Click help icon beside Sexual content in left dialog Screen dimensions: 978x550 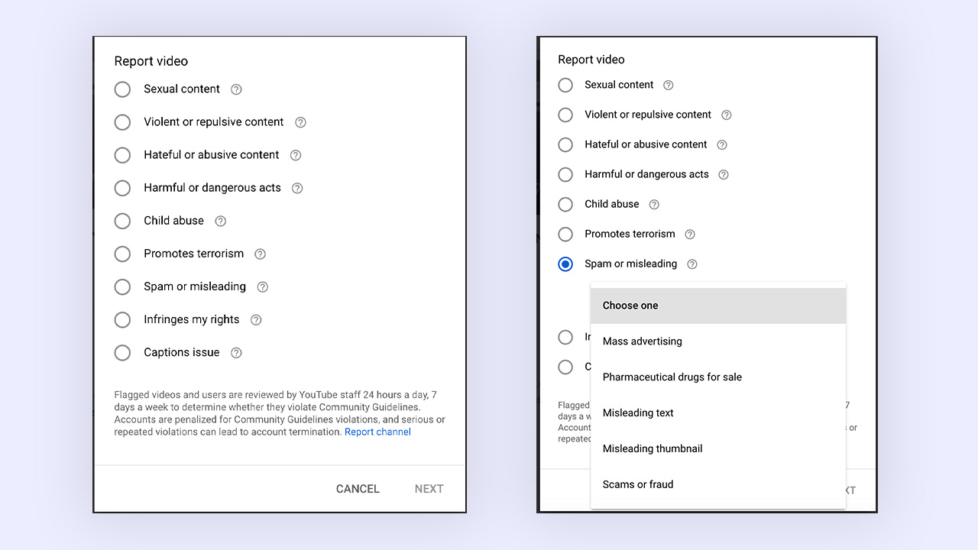[236, 89]
